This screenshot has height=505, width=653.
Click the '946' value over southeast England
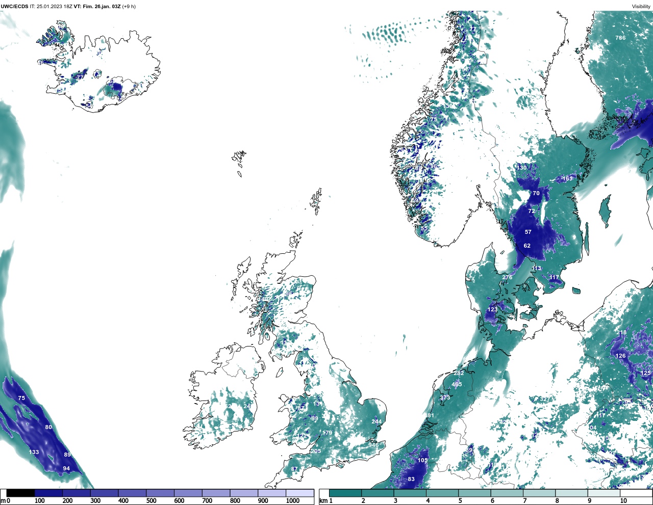[x=374, y=445]
